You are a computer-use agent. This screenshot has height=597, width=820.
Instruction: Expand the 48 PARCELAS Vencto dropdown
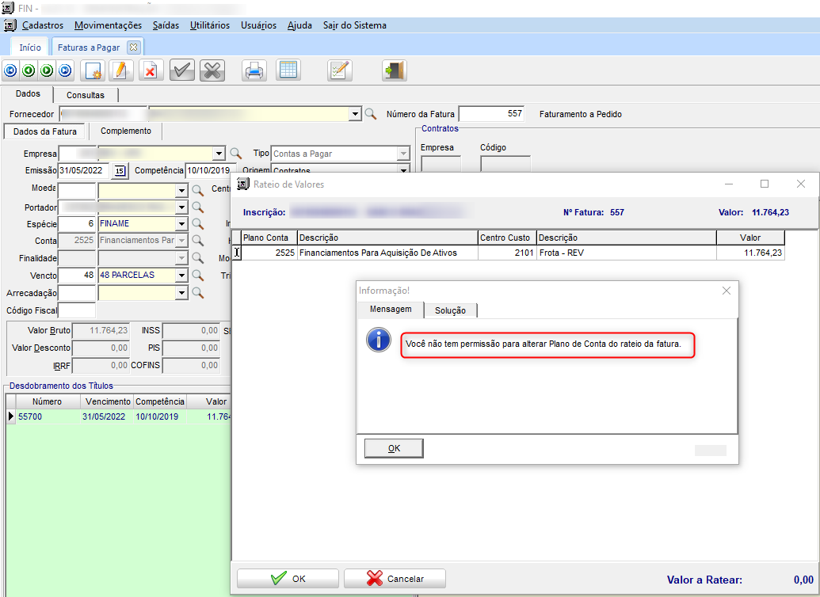[181, 276]
